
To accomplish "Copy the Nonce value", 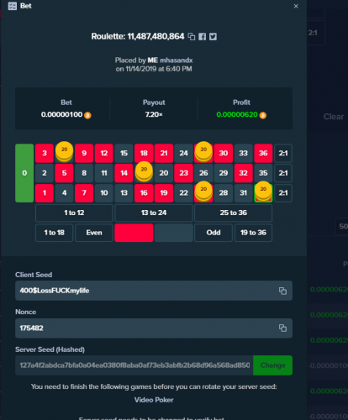I will (x=282, y=328).
